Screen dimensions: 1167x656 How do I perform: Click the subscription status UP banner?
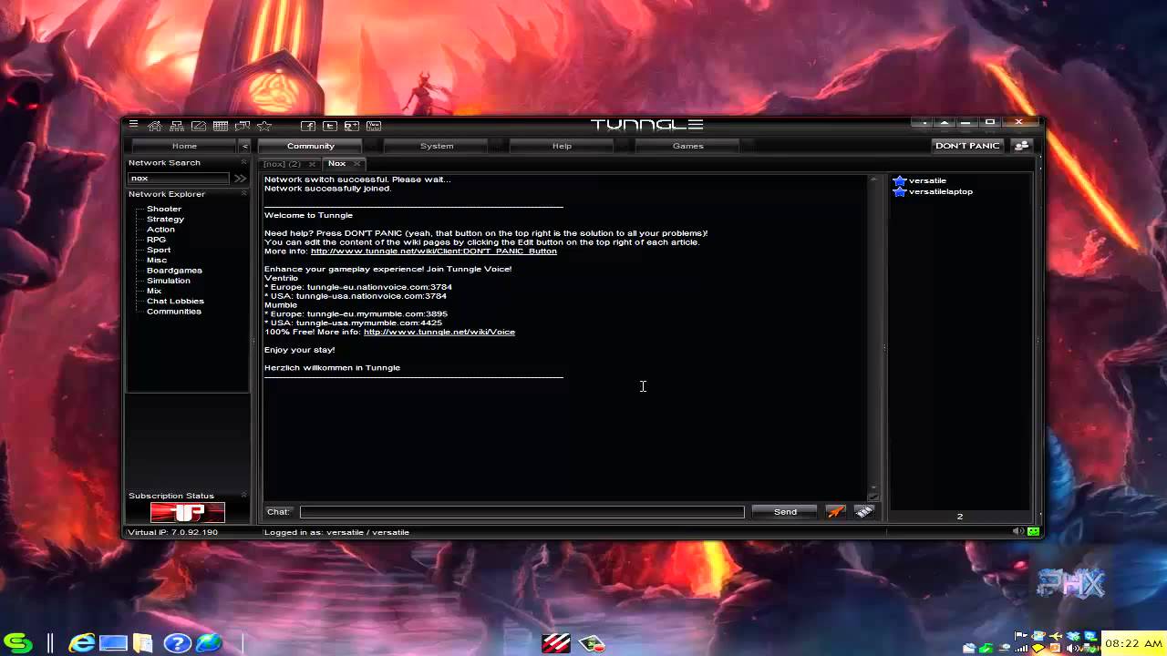click(188, 512)
